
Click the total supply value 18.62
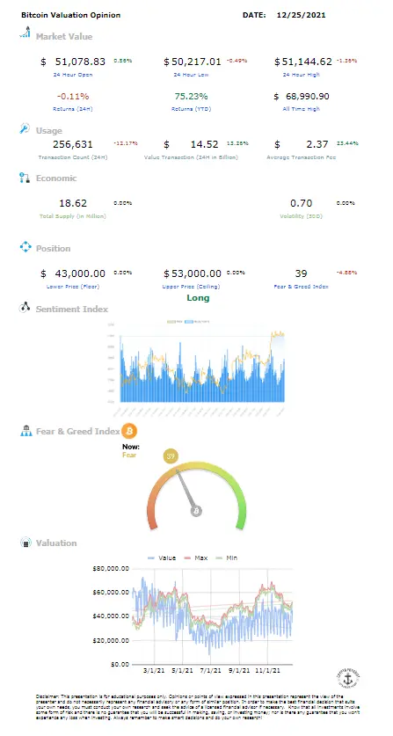click(73, 203)
